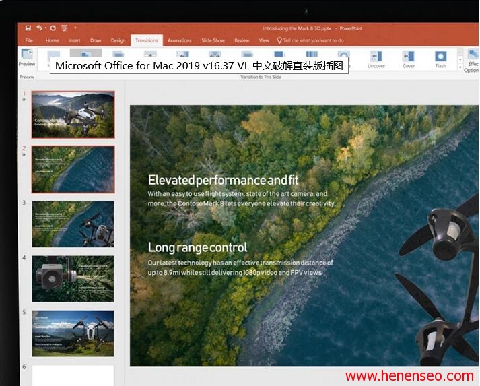The image size is (480, 386).
Task: Click the transition star marker beside slide 2
Action: click(24, 154)
